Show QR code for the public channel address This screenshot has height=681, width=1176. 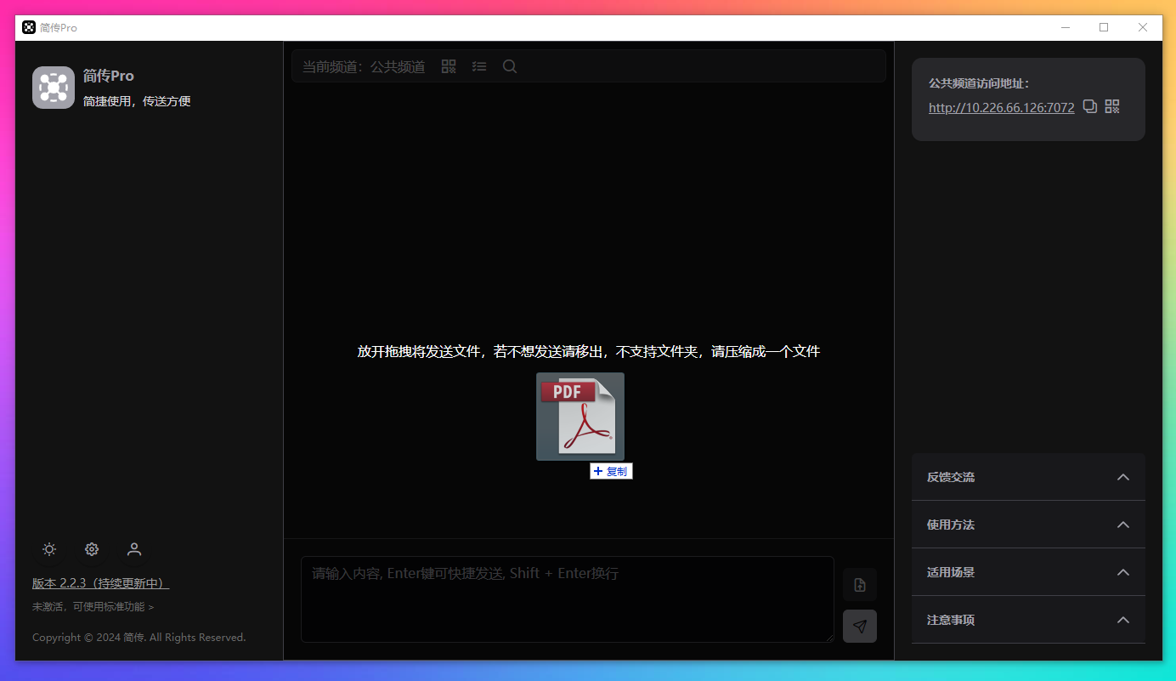tap(1112, 107)
